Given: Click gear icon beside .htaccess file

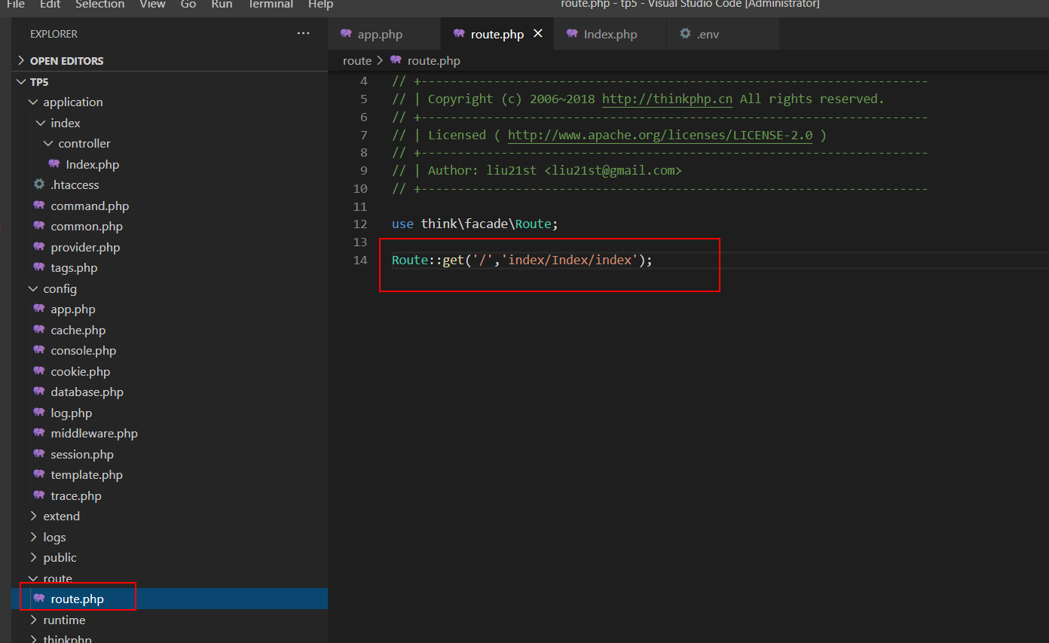Looking at the screenshot, I should [x=39, y=184].
